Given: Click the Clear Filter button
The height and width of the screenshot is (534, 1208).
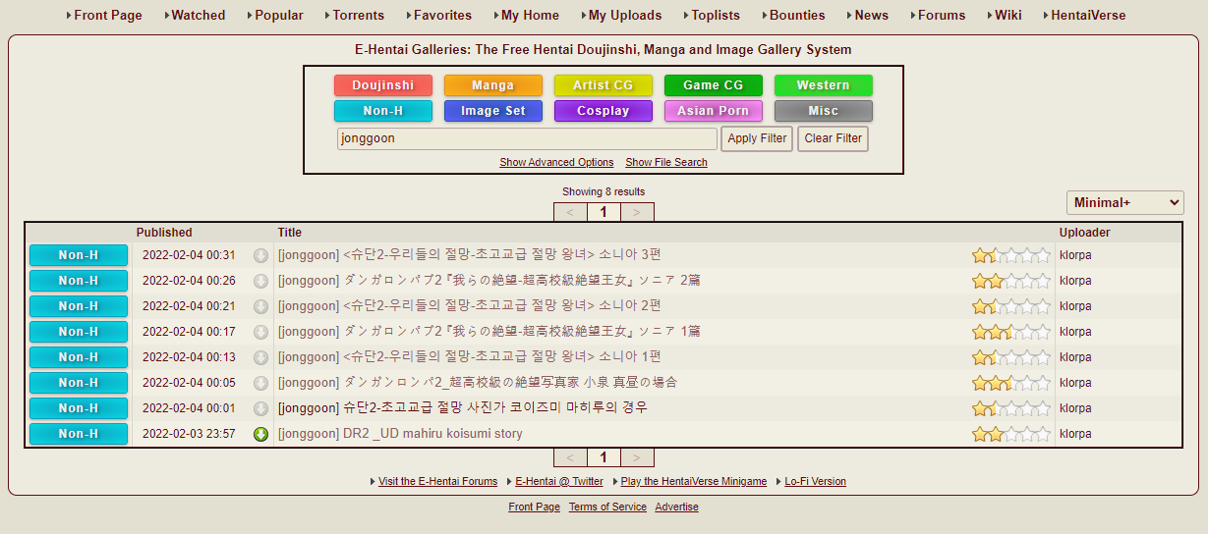Looking at the screenshot, I should [x=834, y=138].
